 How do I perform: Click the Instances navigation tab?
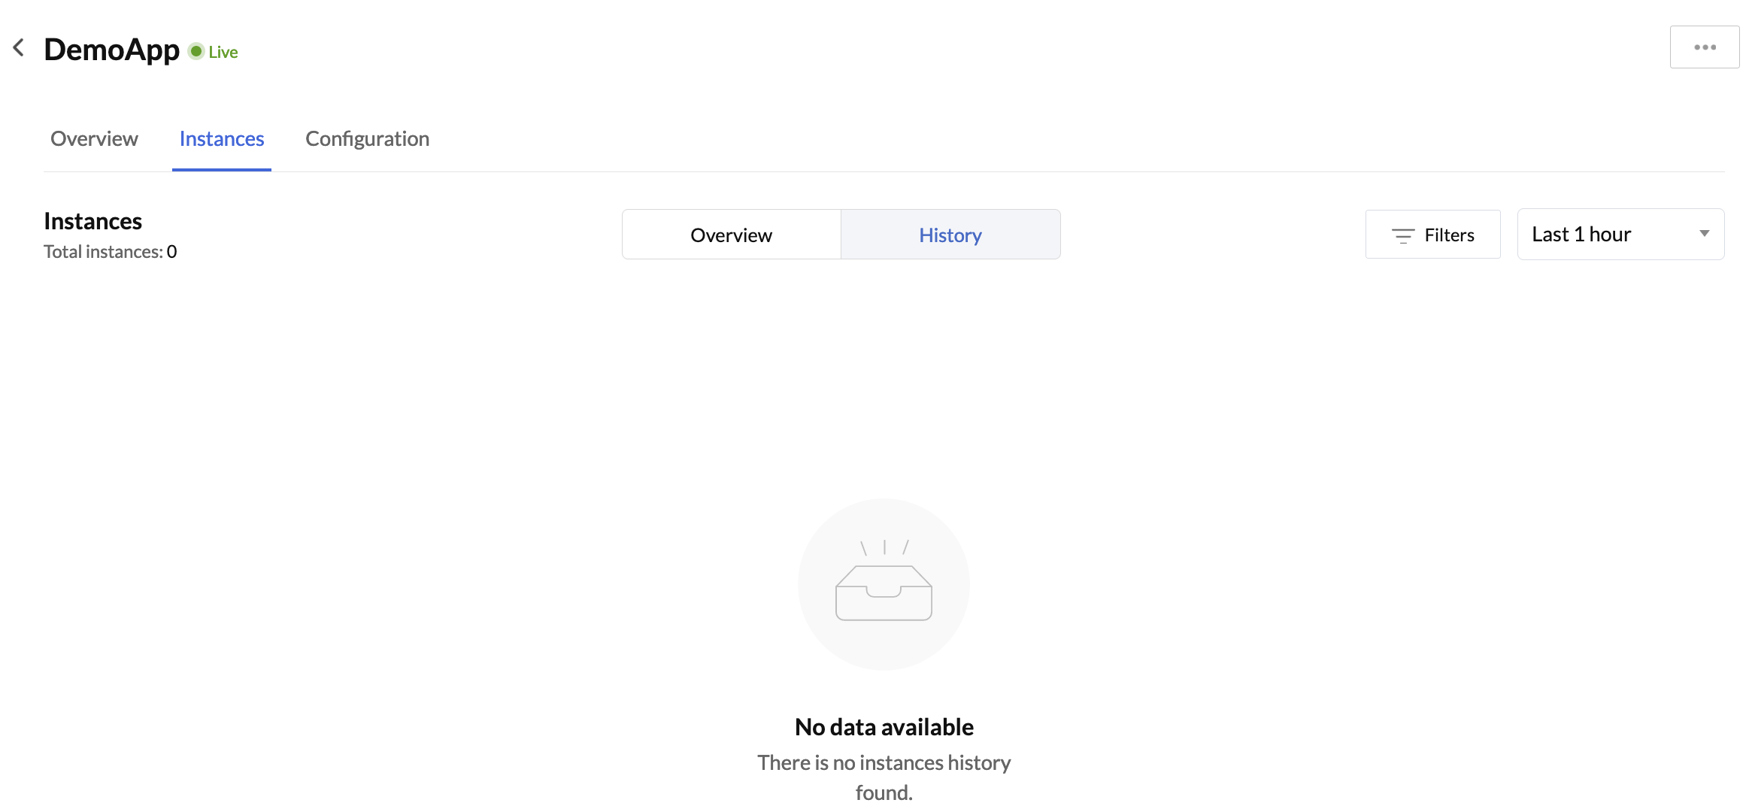pos(221,138)
